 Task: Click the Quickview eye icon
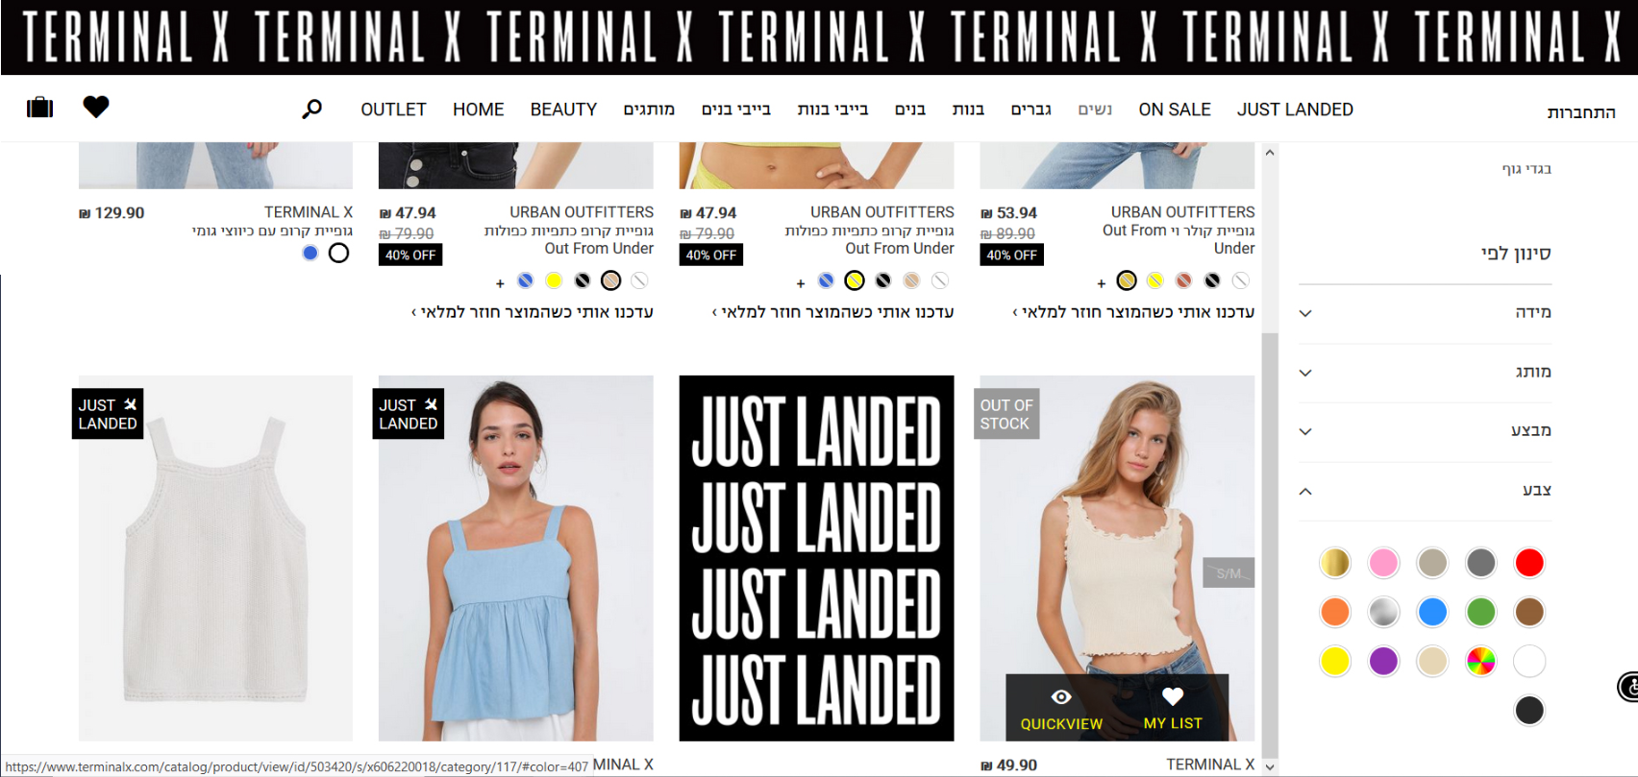point(1061,697)
